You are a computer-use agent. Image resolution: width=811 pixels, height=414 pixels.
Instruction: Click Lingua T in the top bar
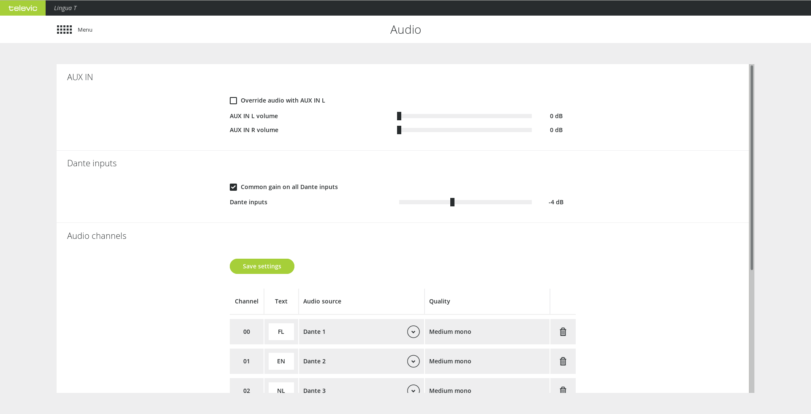click(65, 8)
